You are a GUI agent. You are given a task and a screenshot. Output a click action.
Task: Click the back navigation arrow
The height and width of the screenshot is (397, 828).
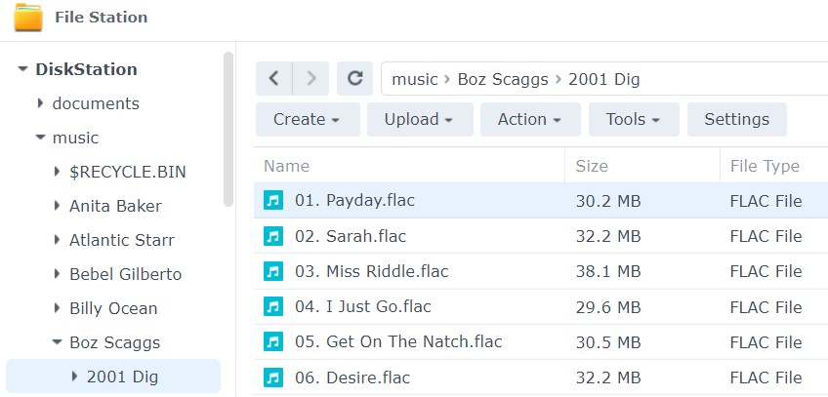coord(274,79)
